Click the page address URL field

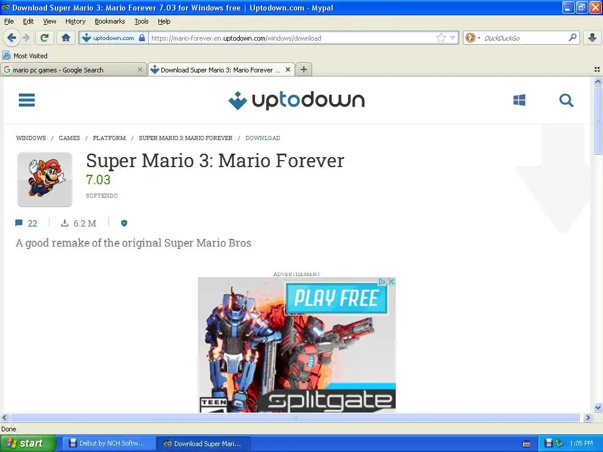(292, 38)
